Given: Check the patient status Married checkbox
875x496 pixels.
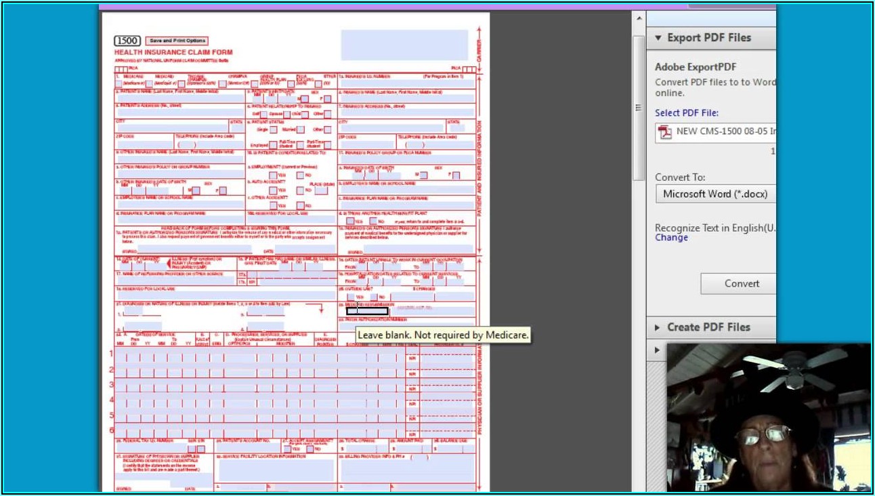Looking at the screenshot, I should [x=300, y=129].
